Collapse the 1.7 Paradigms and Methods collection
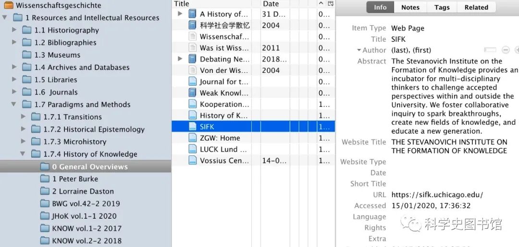The width and height of the screenshot is (519, 247). pos(13,104)
